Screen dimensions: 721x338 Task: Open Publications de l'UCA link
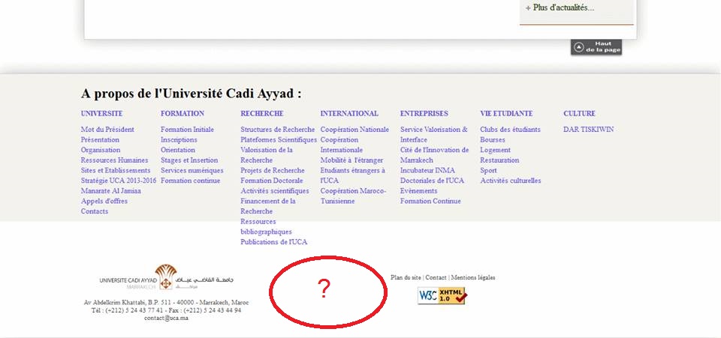pos(274,241)
